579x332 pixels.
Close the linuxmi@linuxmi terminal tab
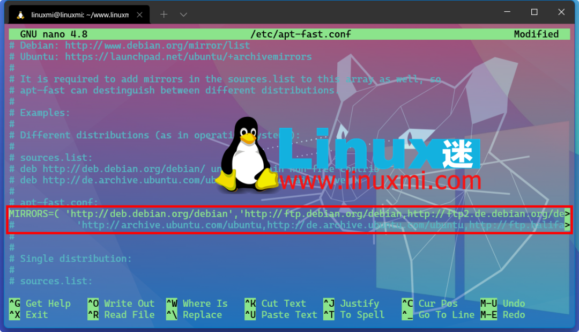click(139, 15)
